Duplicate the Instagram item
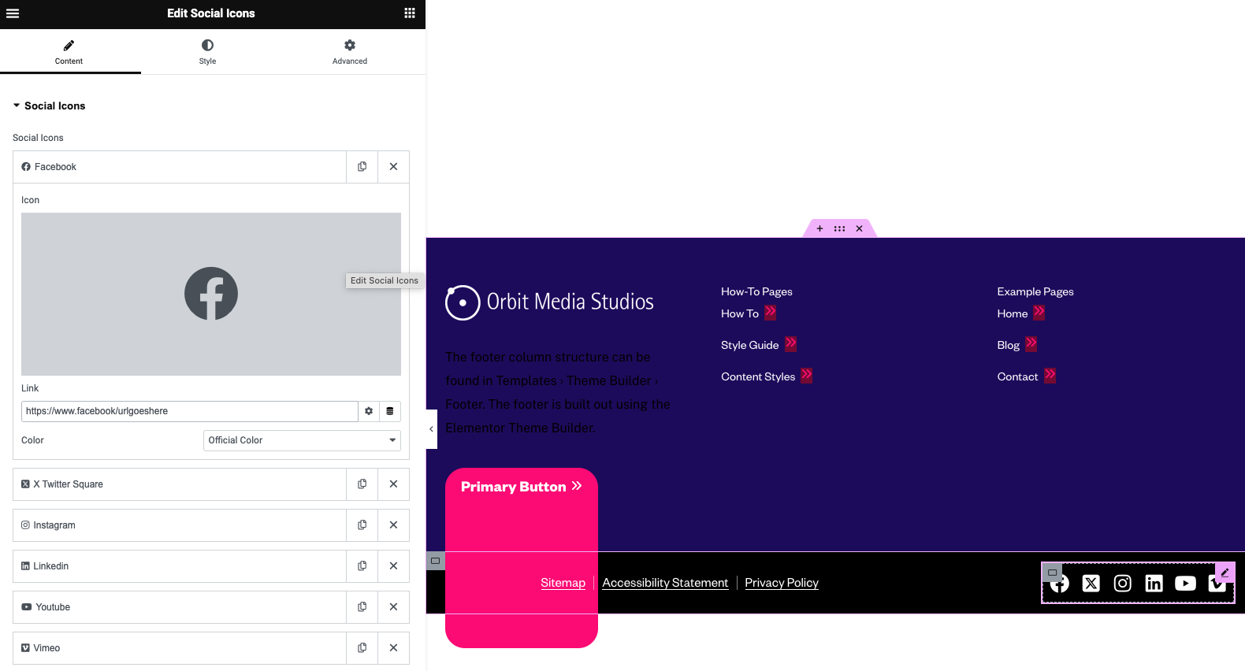The height and width of the screenshot is (671, 1245). point(362,525)
